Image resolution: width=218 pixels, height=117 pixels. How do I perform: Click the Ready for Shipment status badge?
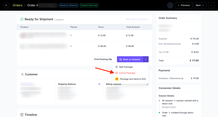[x=69, y=5]
